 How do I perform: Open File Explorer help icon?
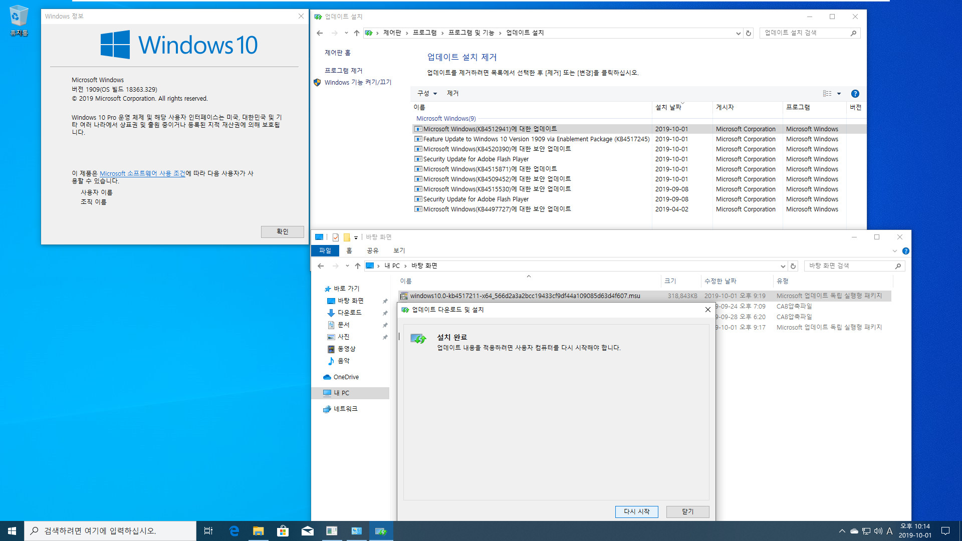[906, 251]
